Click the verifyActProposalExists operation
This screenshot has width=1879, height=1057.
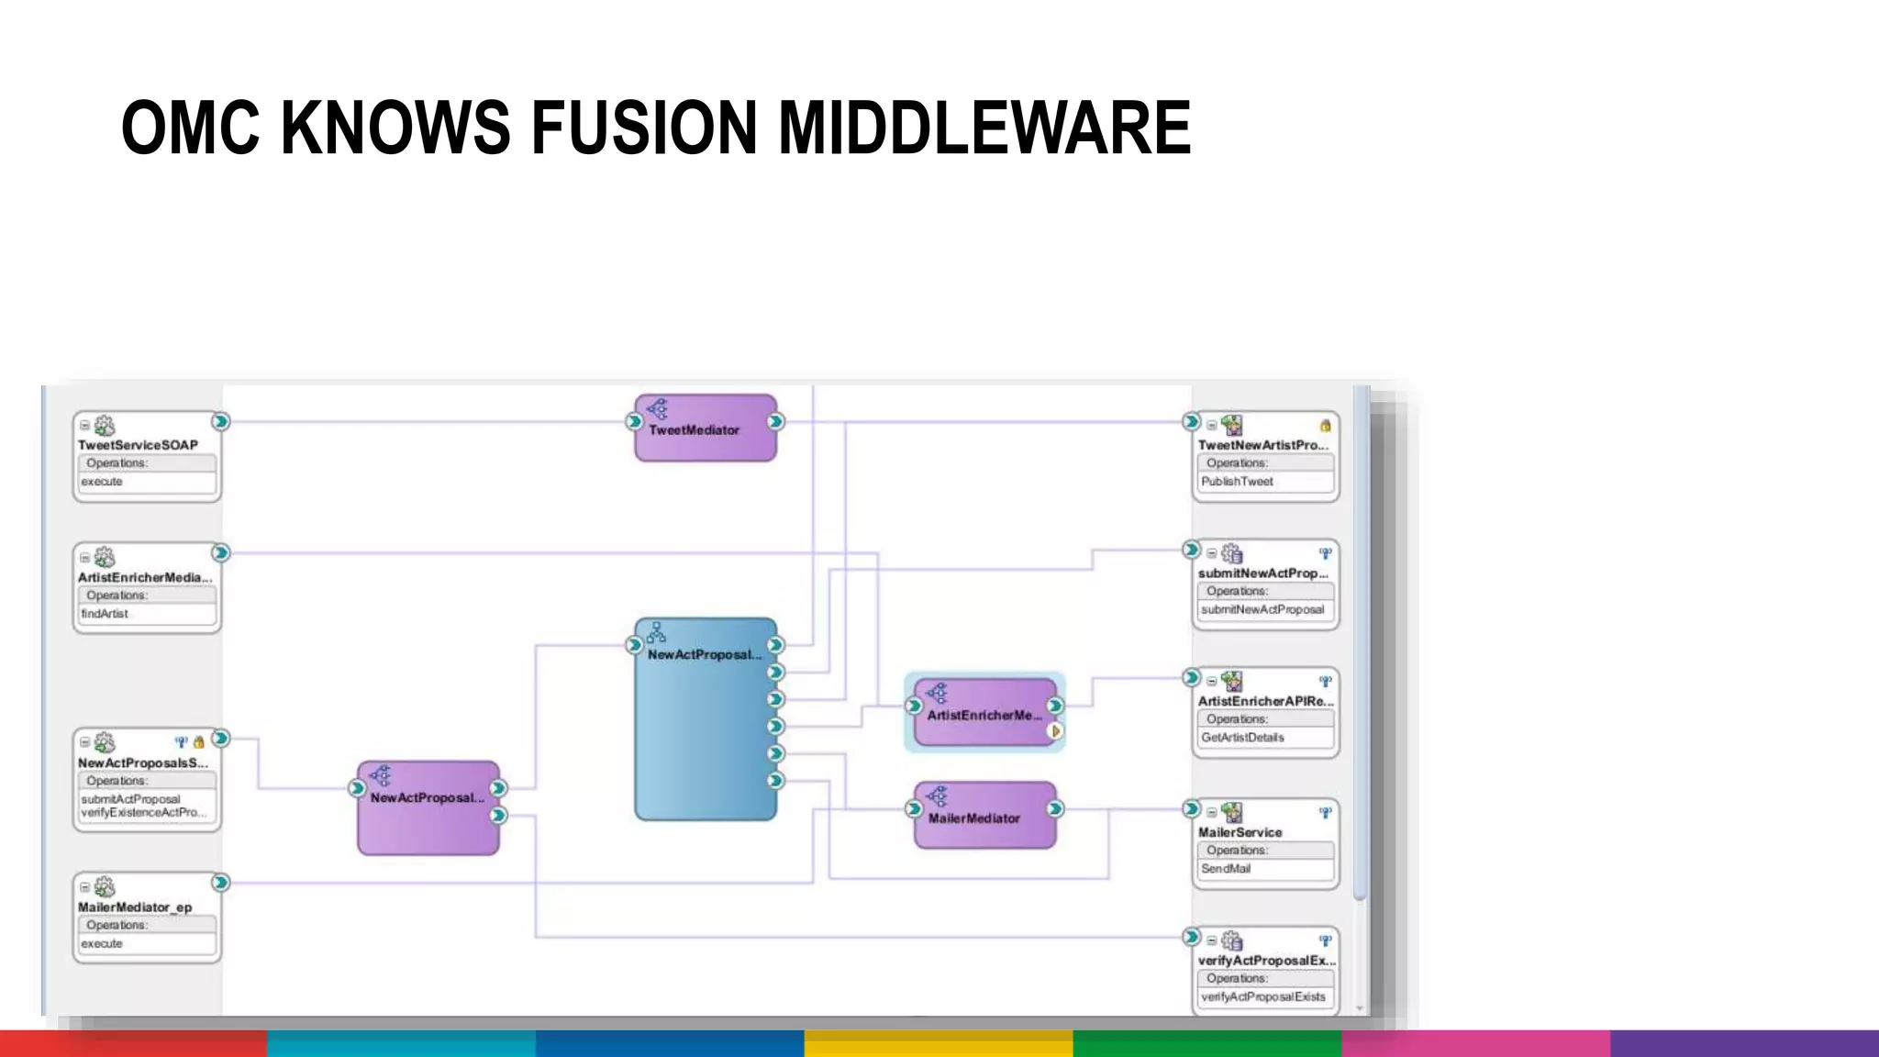coord(1263,997)
